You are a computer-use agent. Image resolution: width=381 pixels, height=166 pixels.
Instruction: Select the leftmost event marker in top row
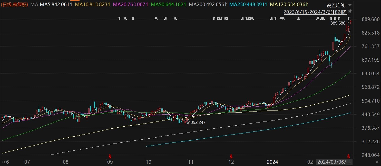119,18
